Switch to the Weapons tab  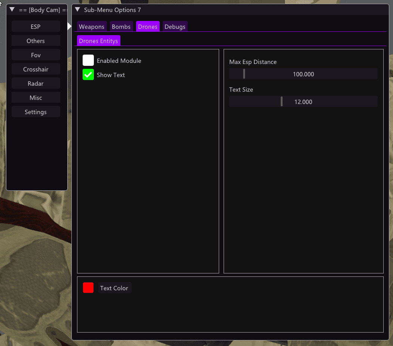(x=92, y=27)
